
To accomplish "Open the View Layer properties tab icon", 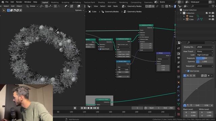I will pyautogui.click(x=179, y=62).
